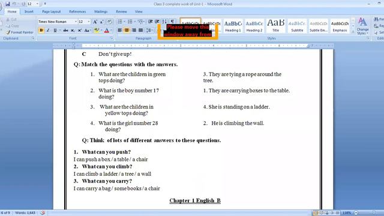The width and height of the screenshot is (384, 216).
Task: Apply the text highlight color
Action: tap(96, 31)
